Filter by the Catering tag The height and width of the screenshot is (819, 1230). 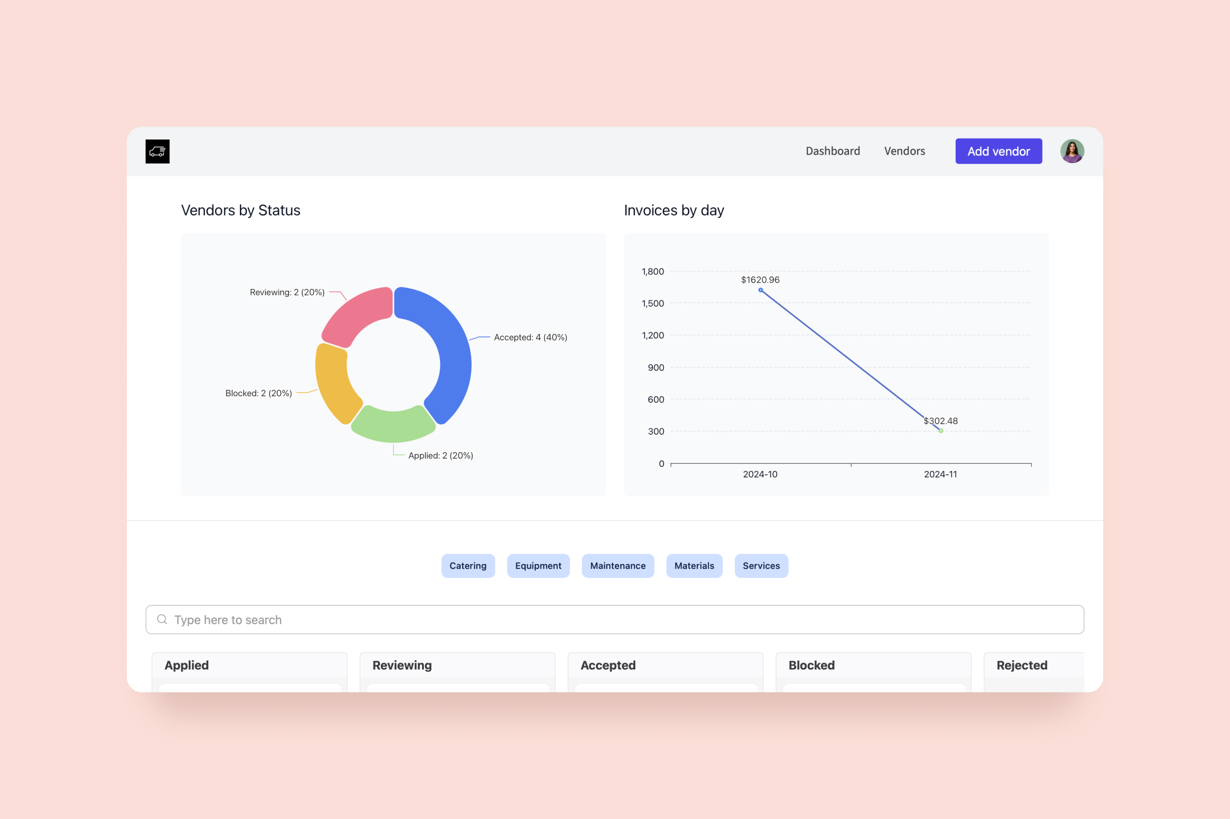(x=468, y=566)
